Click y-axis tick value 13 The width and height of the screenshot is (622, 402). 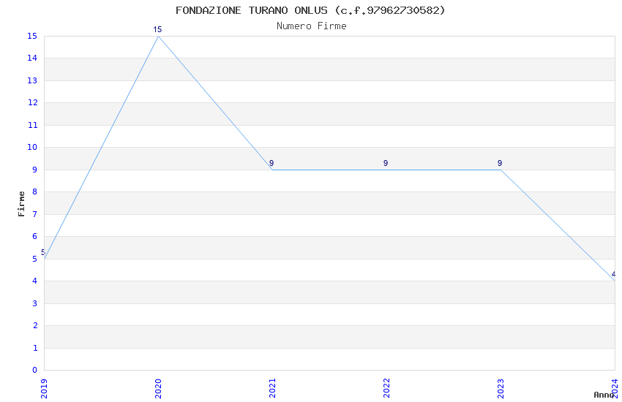[32, 80]
